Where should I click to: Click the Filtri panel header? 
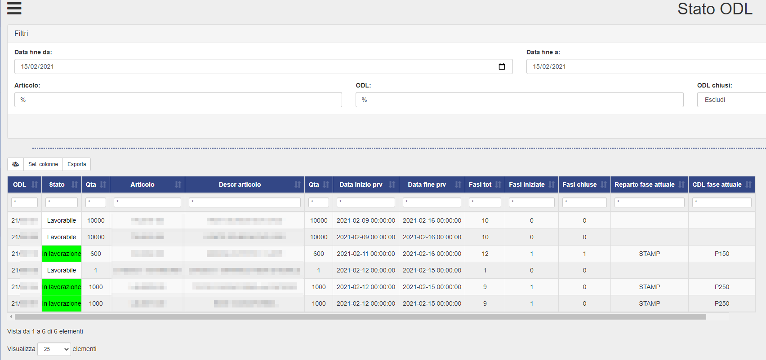point(387,34)
